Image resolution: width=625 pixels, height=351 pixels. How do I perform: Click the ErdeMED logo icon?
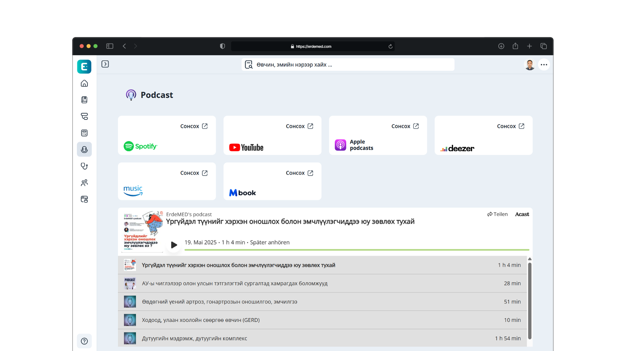(84, 67)
